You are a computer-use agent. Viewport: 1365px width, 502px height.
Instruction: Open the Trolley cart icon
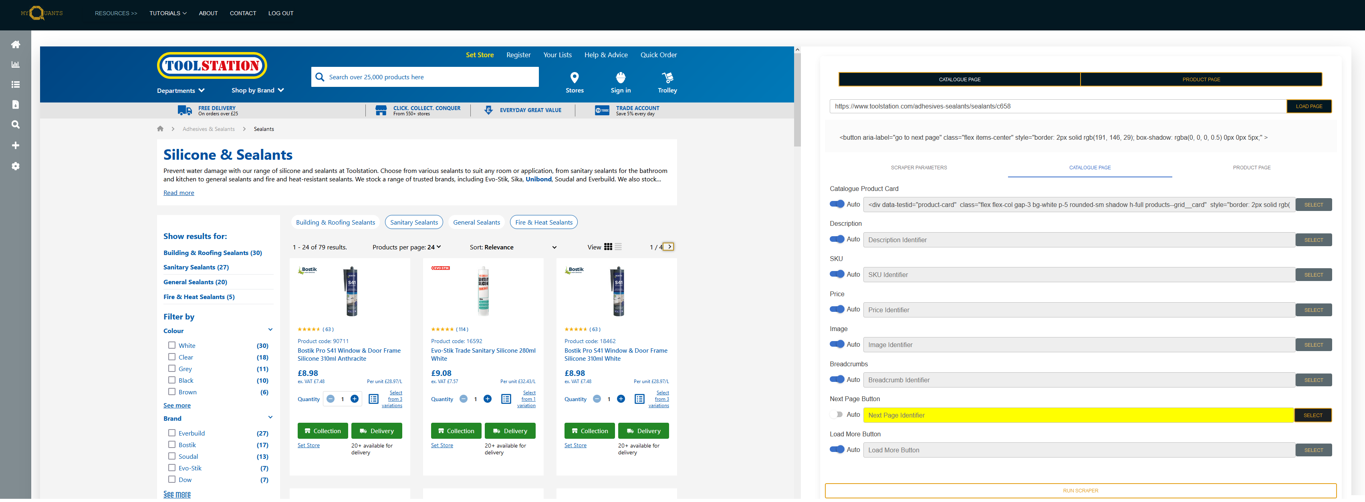667,77
